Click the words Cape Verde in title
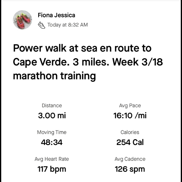The width and height of the screenshot is (182, 182). pyautogui.click(x=41, y=62)
